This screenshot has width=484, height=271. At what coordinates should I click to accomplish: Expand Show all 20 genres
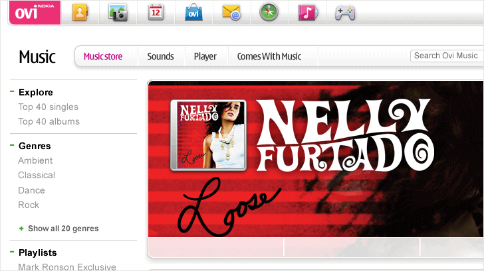(62, 229)
